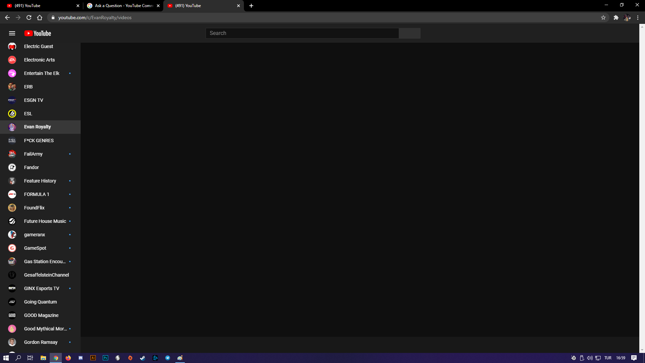645x363 pixels.
Task: Open the Good Mythical Mor... subscription
Action: [x=40, y=329]
